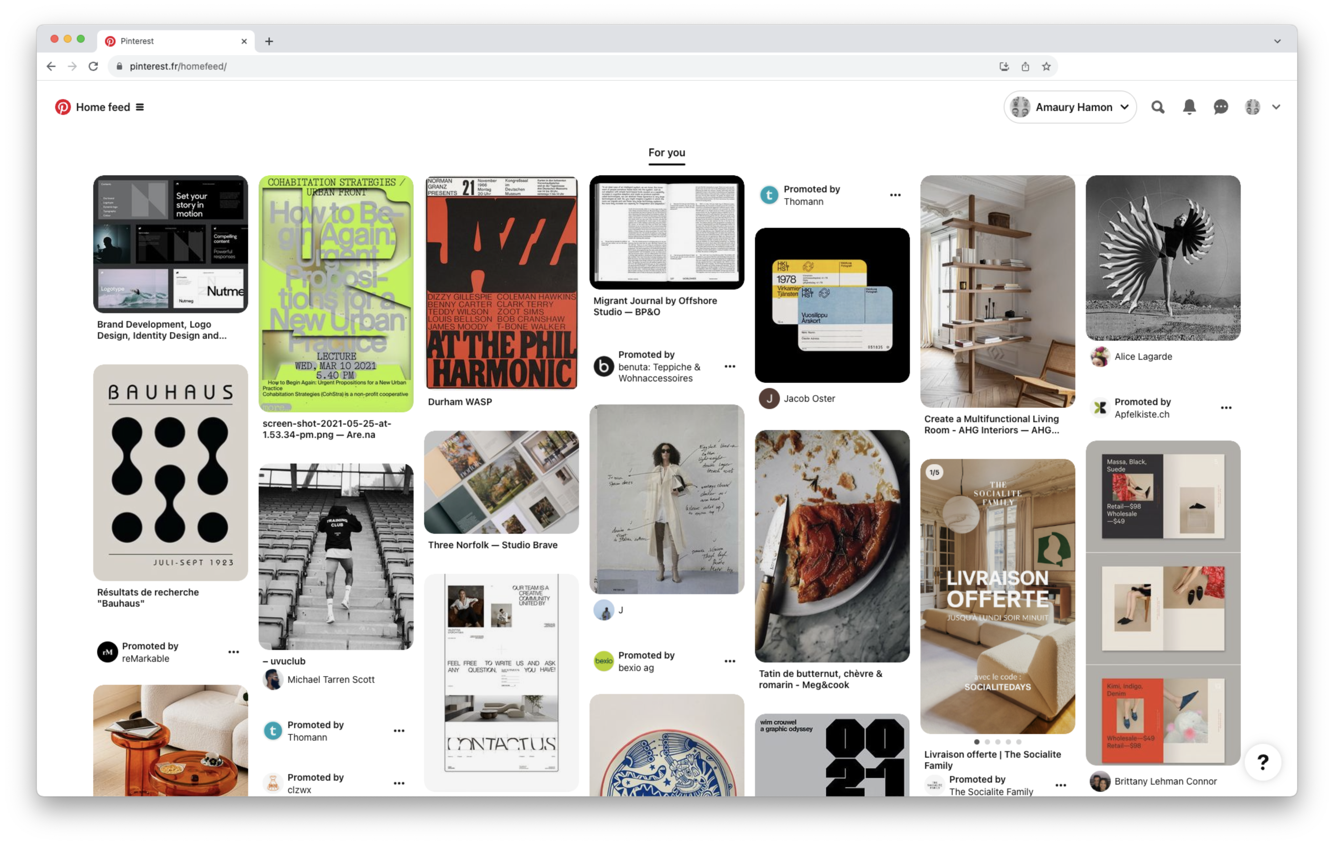Screen dimensions: 1334x845
Task: Open the messages speech bubble icon
Action: point(1220,107)
